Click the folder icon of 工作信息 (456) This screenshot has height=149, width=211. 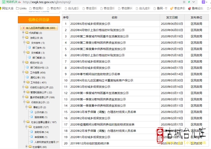click(27, 72)
